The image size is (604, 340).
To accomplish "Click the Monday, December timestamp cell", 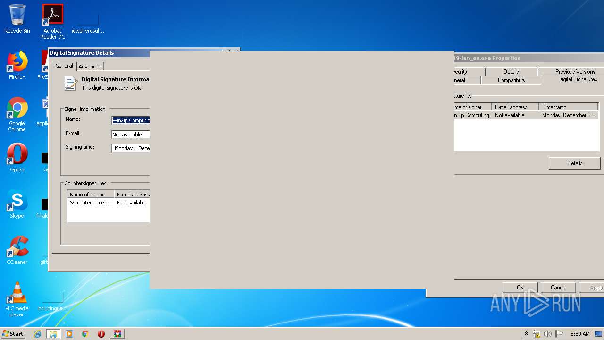I will (569, 115).
